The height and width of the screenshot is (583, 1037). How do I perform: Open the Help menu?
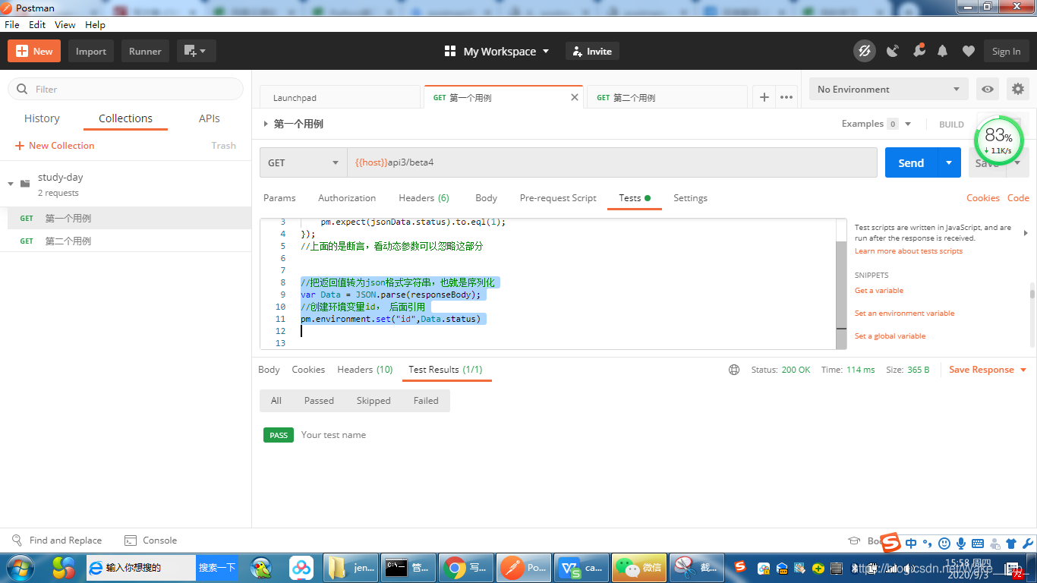[x=95, y=24]
